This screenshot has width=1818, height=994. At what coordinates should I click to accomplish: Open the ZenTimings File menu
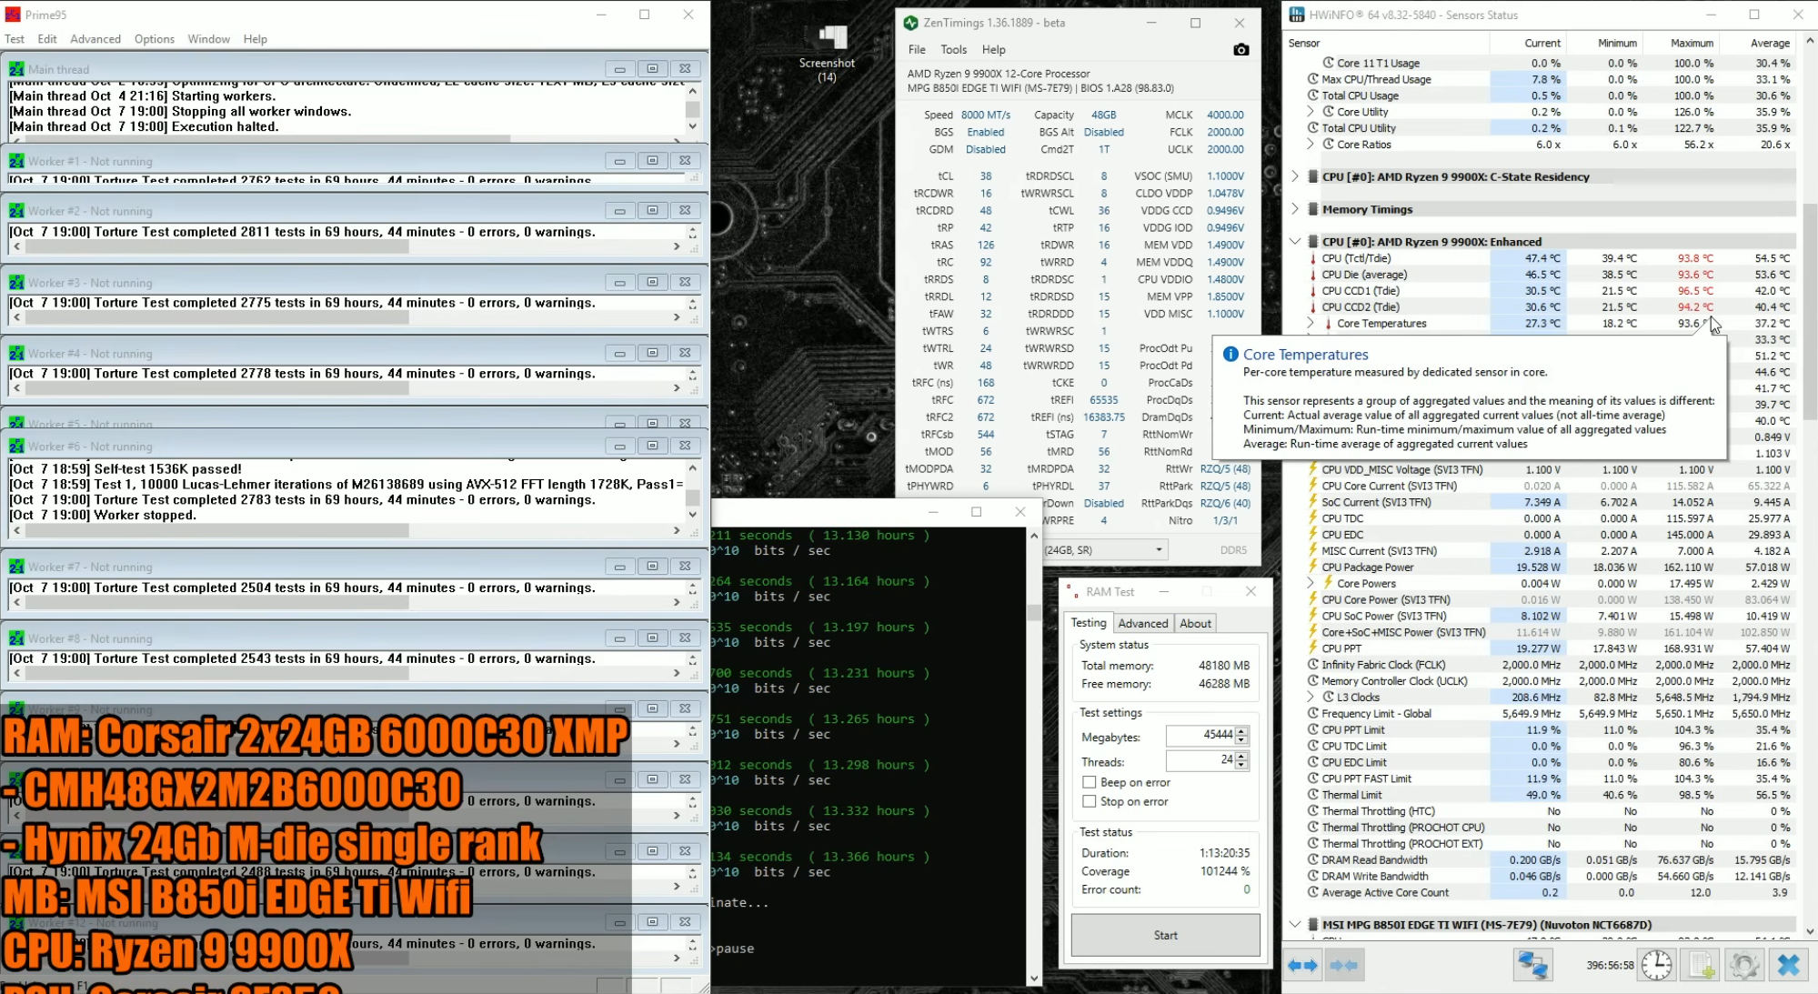917,49
